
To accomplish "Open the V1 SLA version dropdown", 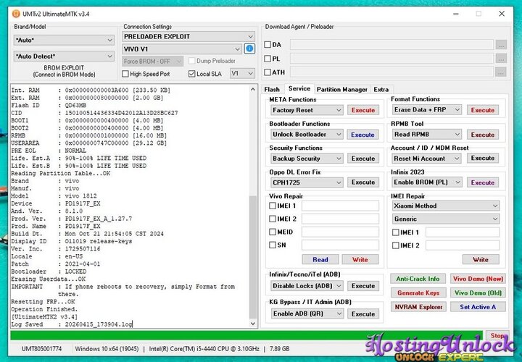I will pos(242,73).
